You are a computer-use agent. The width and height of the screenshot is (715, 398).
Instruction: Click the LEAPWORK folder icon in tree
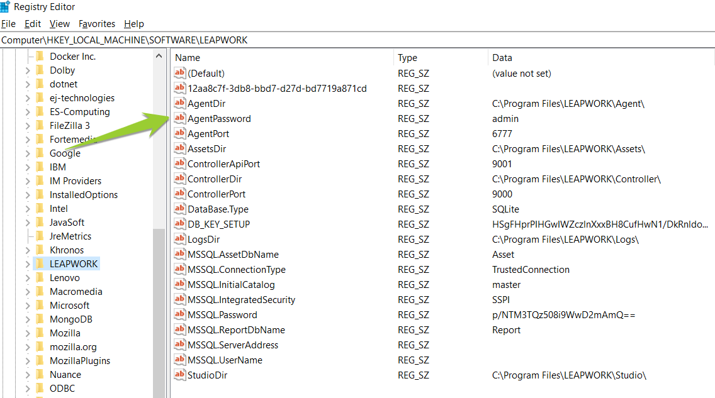pyautogui.click(x=40, y=264)
